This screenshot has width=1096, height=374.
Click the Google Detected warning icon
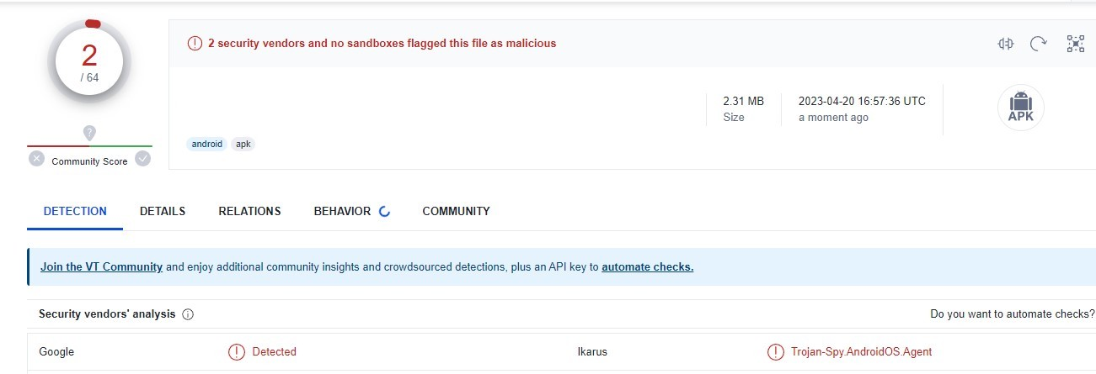point(237,352)
